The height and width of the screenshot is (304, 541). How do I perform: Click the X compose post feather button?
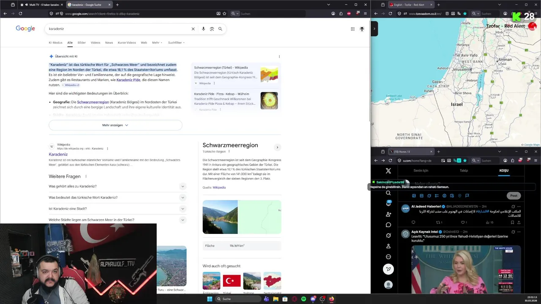[388, 269]
